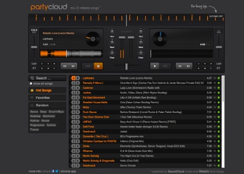Viewport: 244px width, 174px height.
Task: Toggle sync on the left deck
Action: [x=88, y=66]
